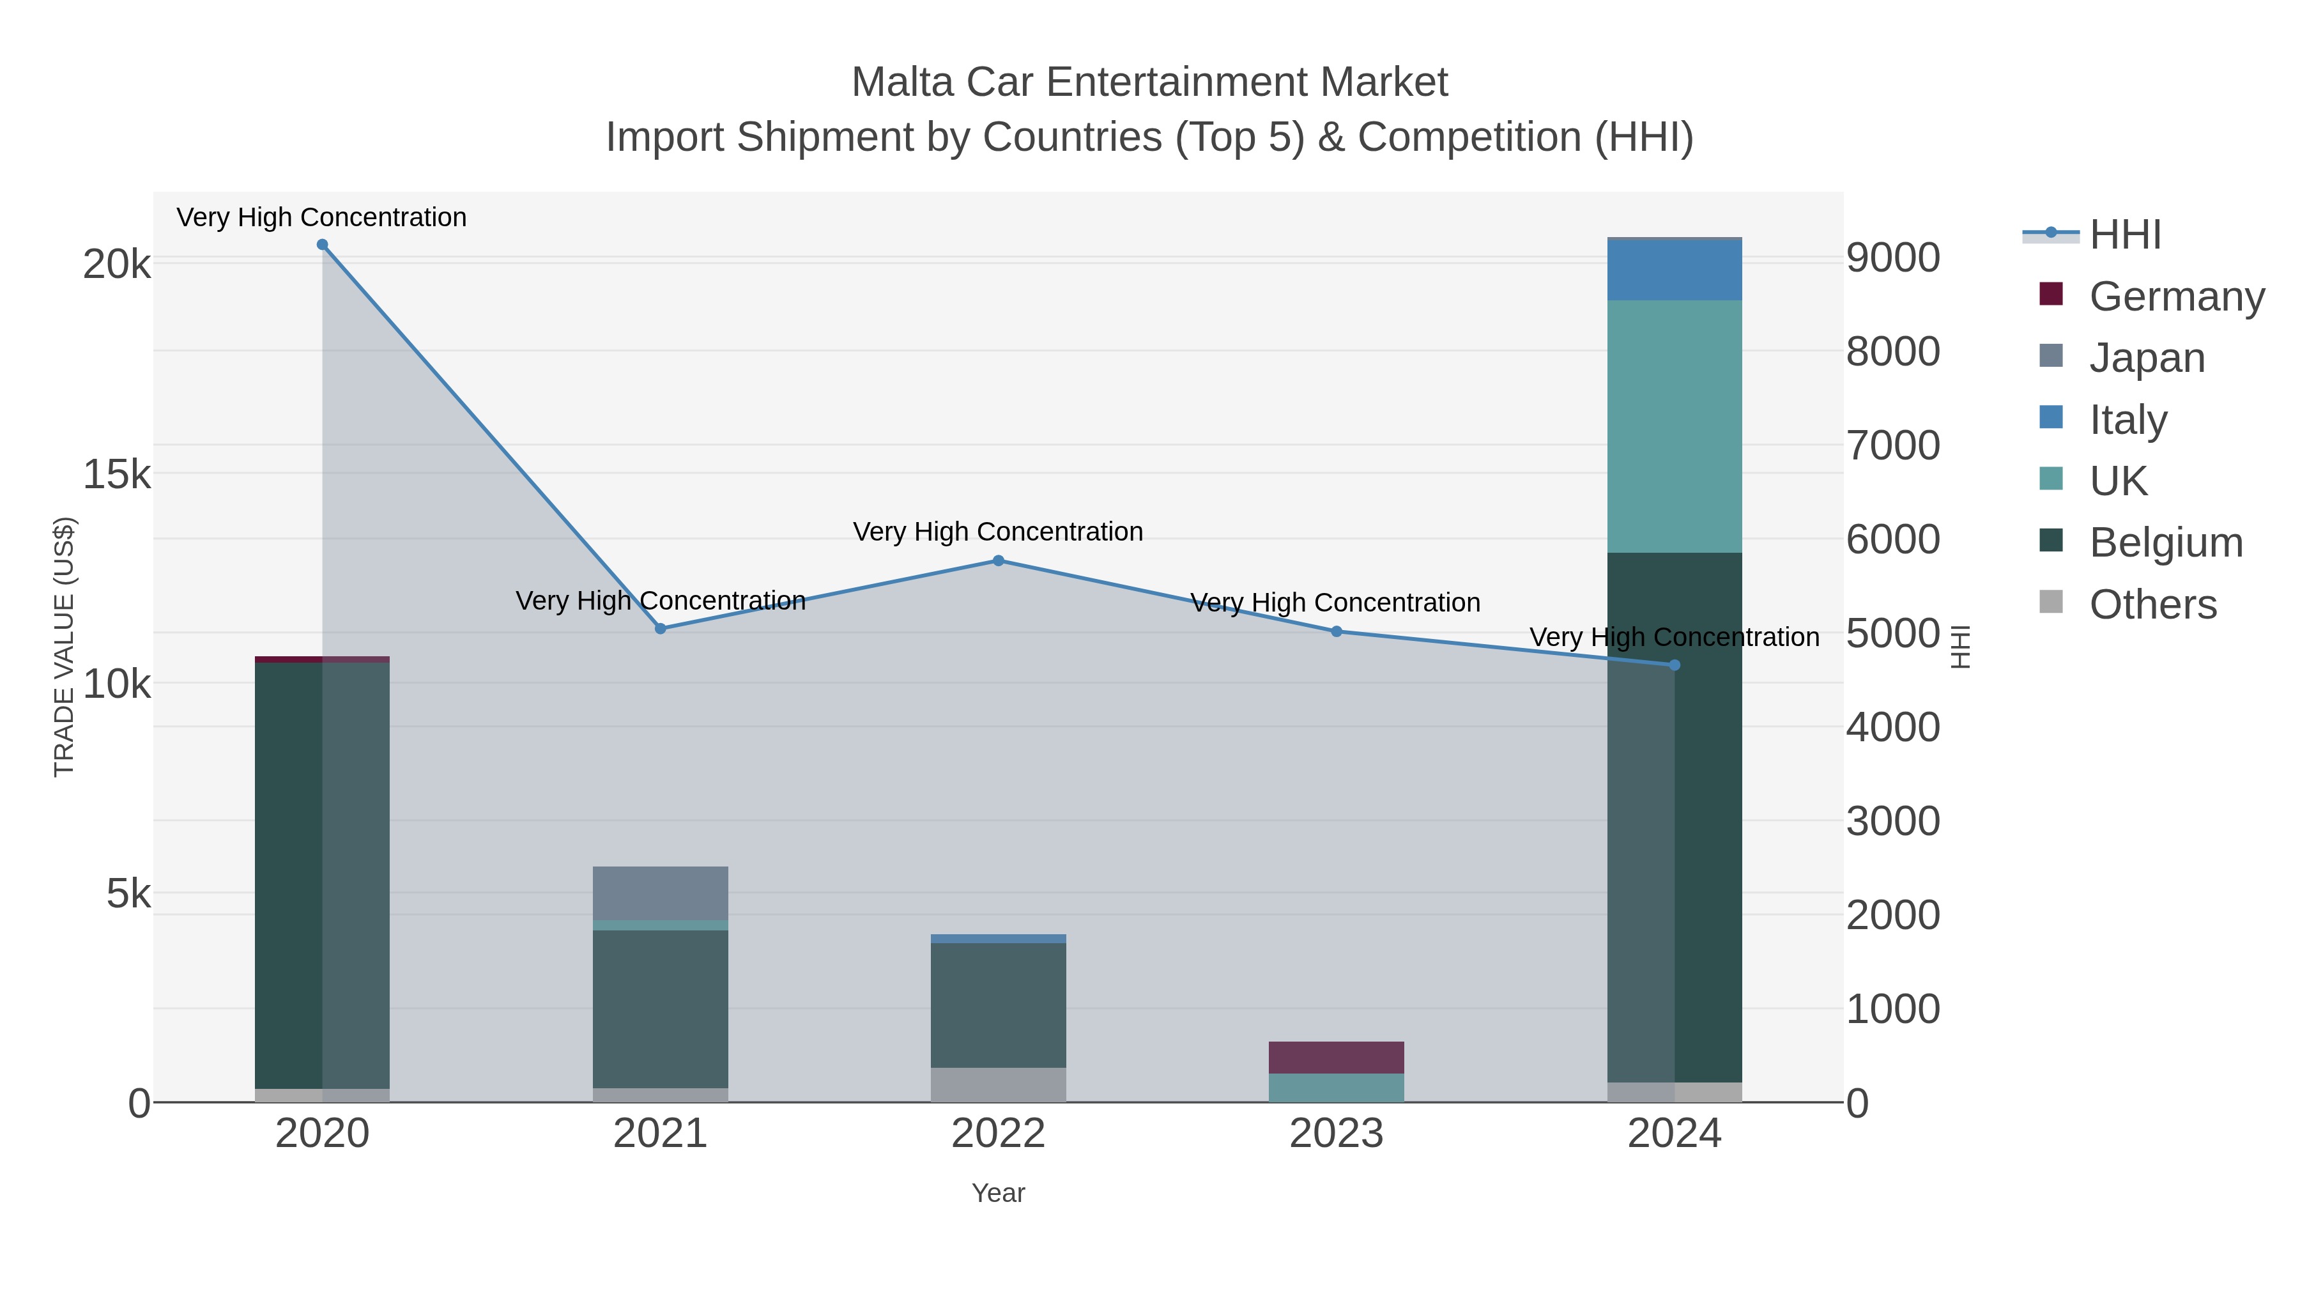Click the Year axis title
Image resolution: width=2300 pixels, height=1294 pixels.
point(998,1193)
